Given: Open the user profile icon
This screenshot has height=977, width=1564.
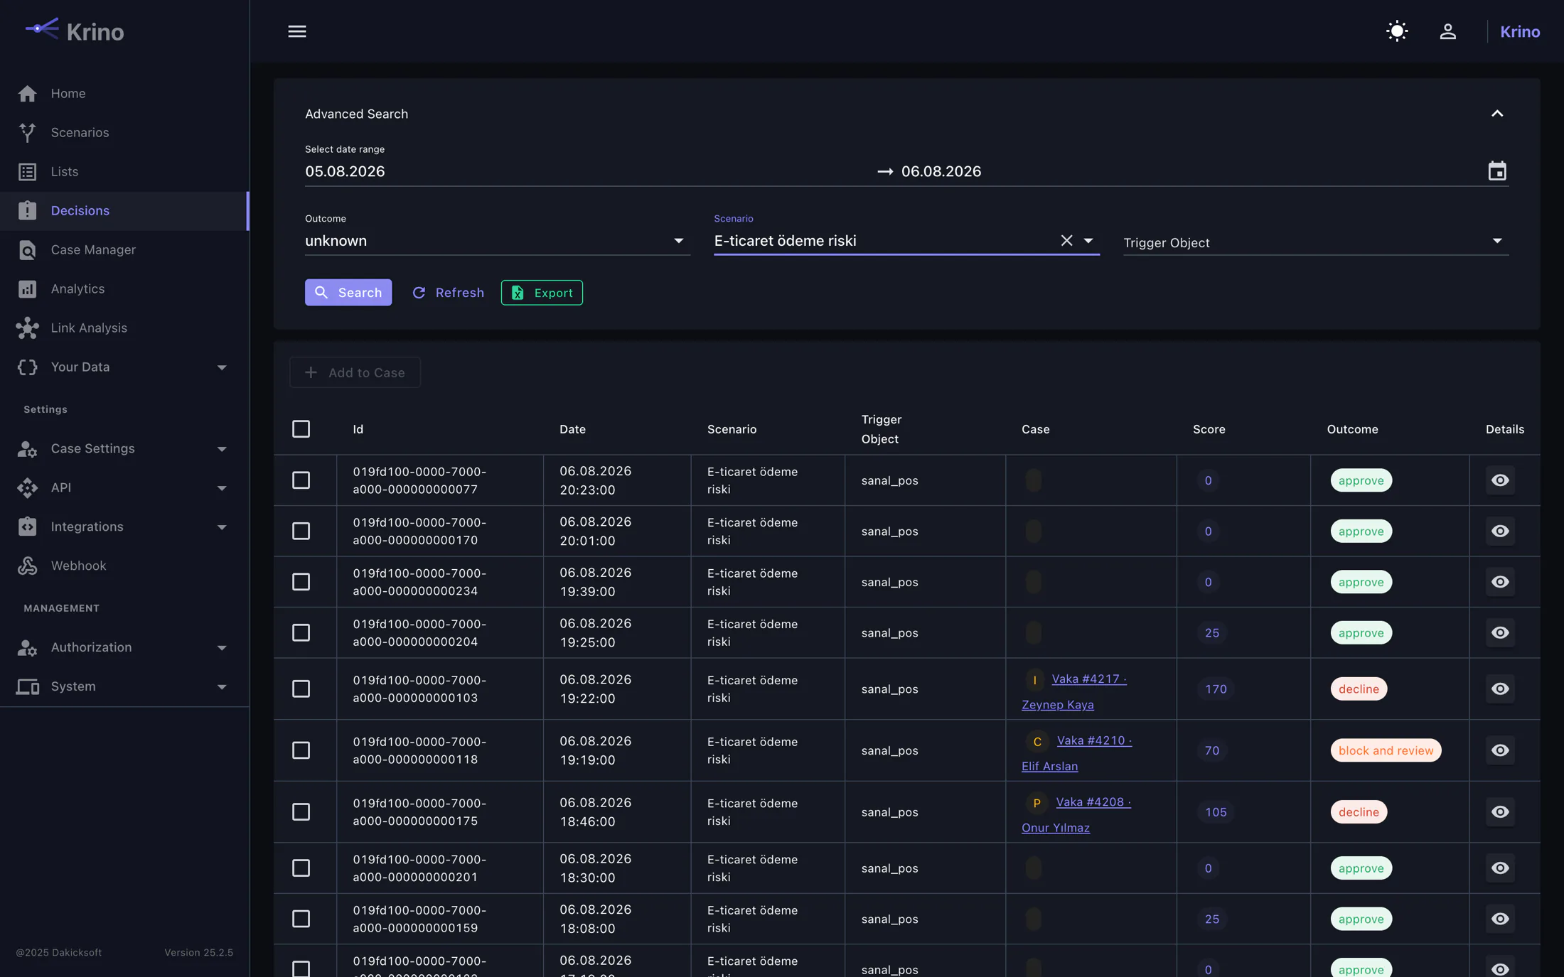Looking at the screenshot, I should (x=1448, y=31).
